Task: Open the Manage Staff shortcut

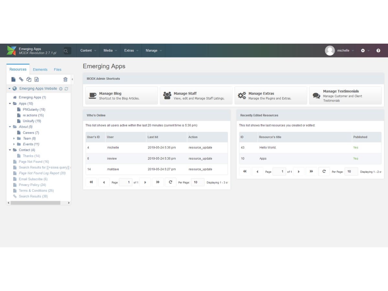Action: tap(196, 95)
